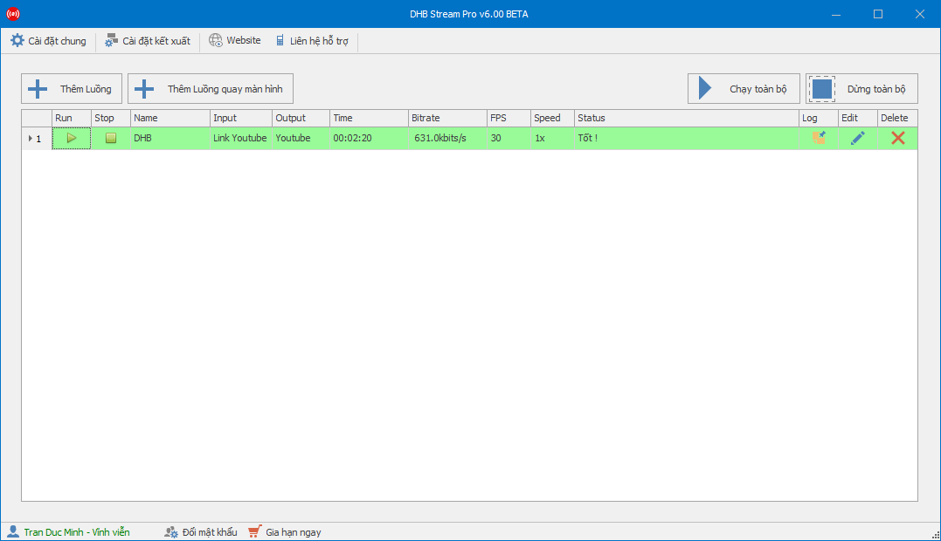Image resolution: width=941 pixels, height=541 pixels.
Task: Select the 00:02:20 time cell
Action: [x=369, y=138]
